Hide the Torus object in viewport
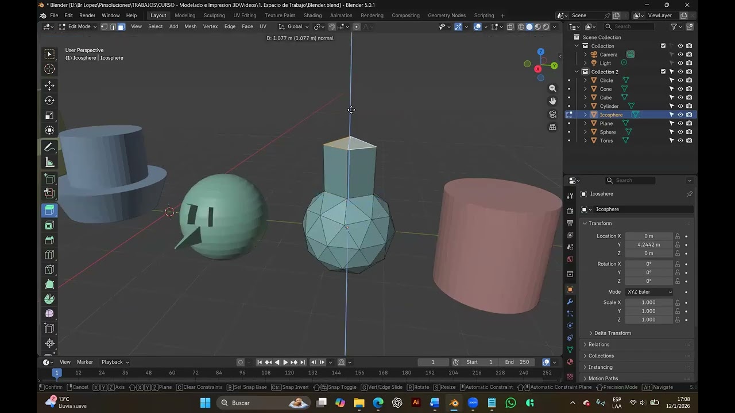 point(680,141)
